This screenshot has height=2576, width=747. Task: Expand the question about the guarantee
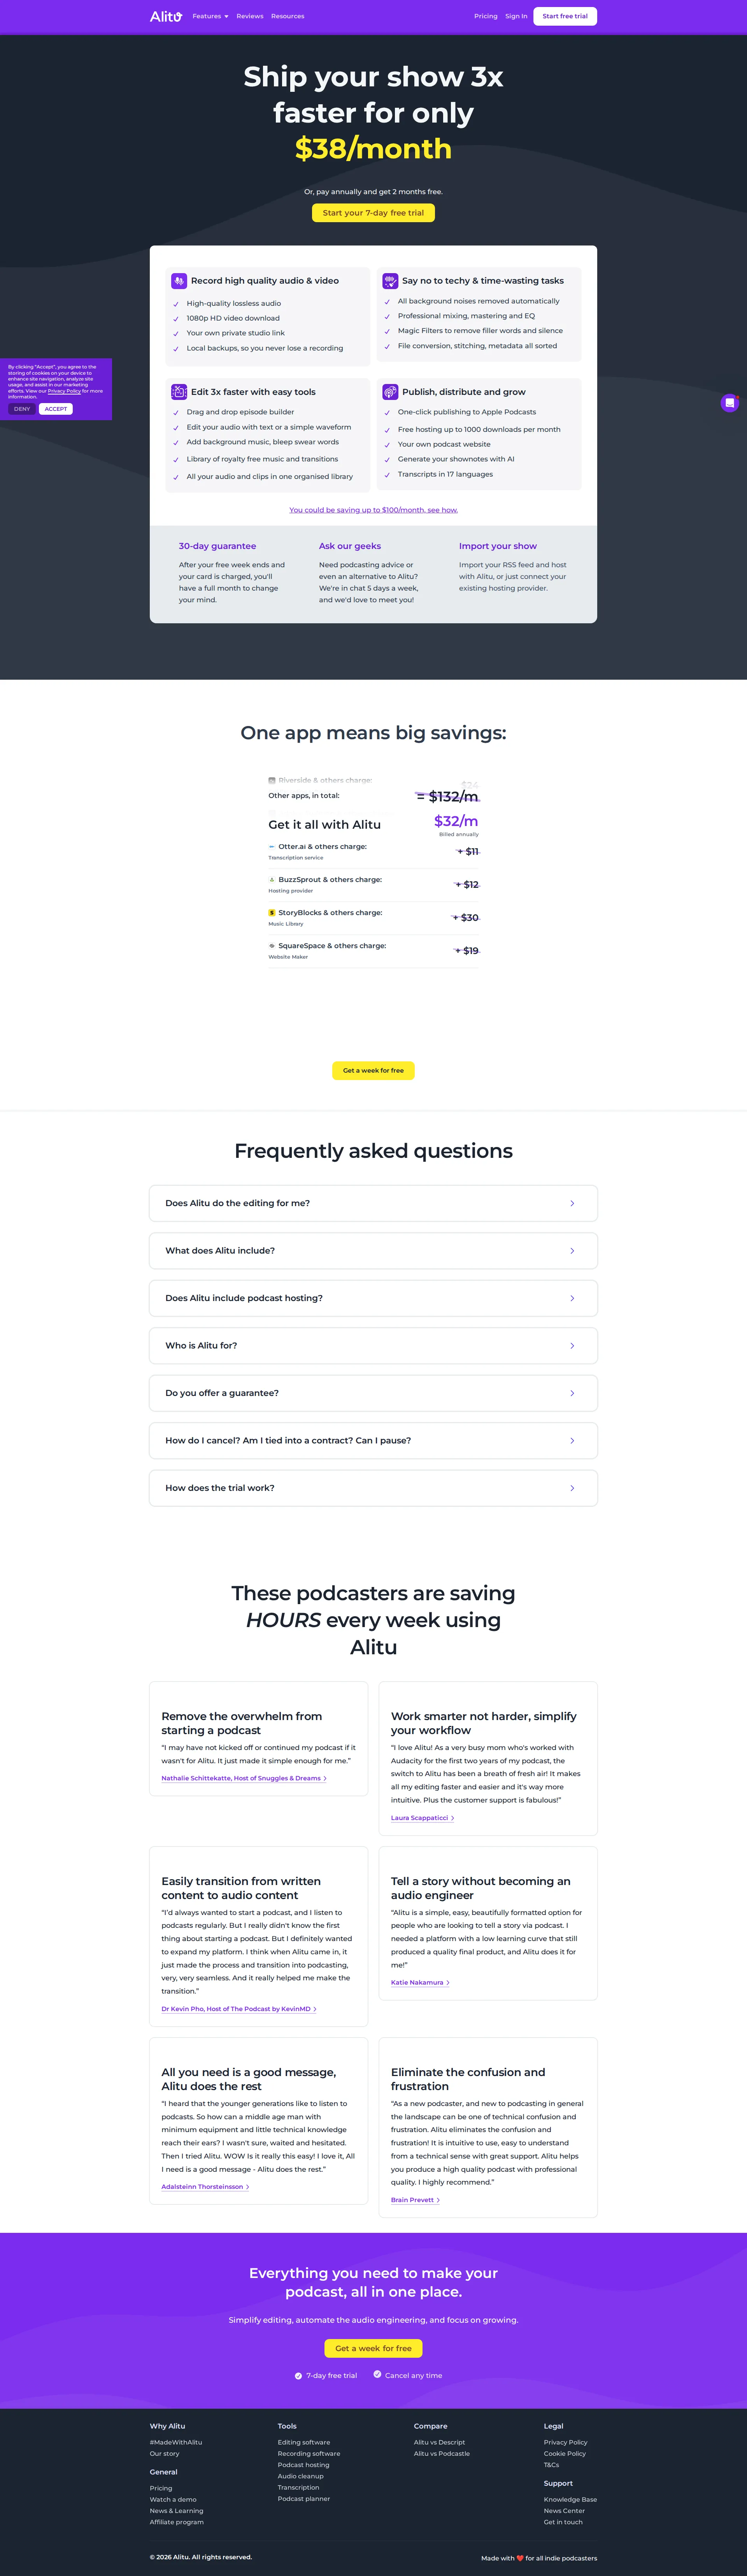pos(373,1392)
